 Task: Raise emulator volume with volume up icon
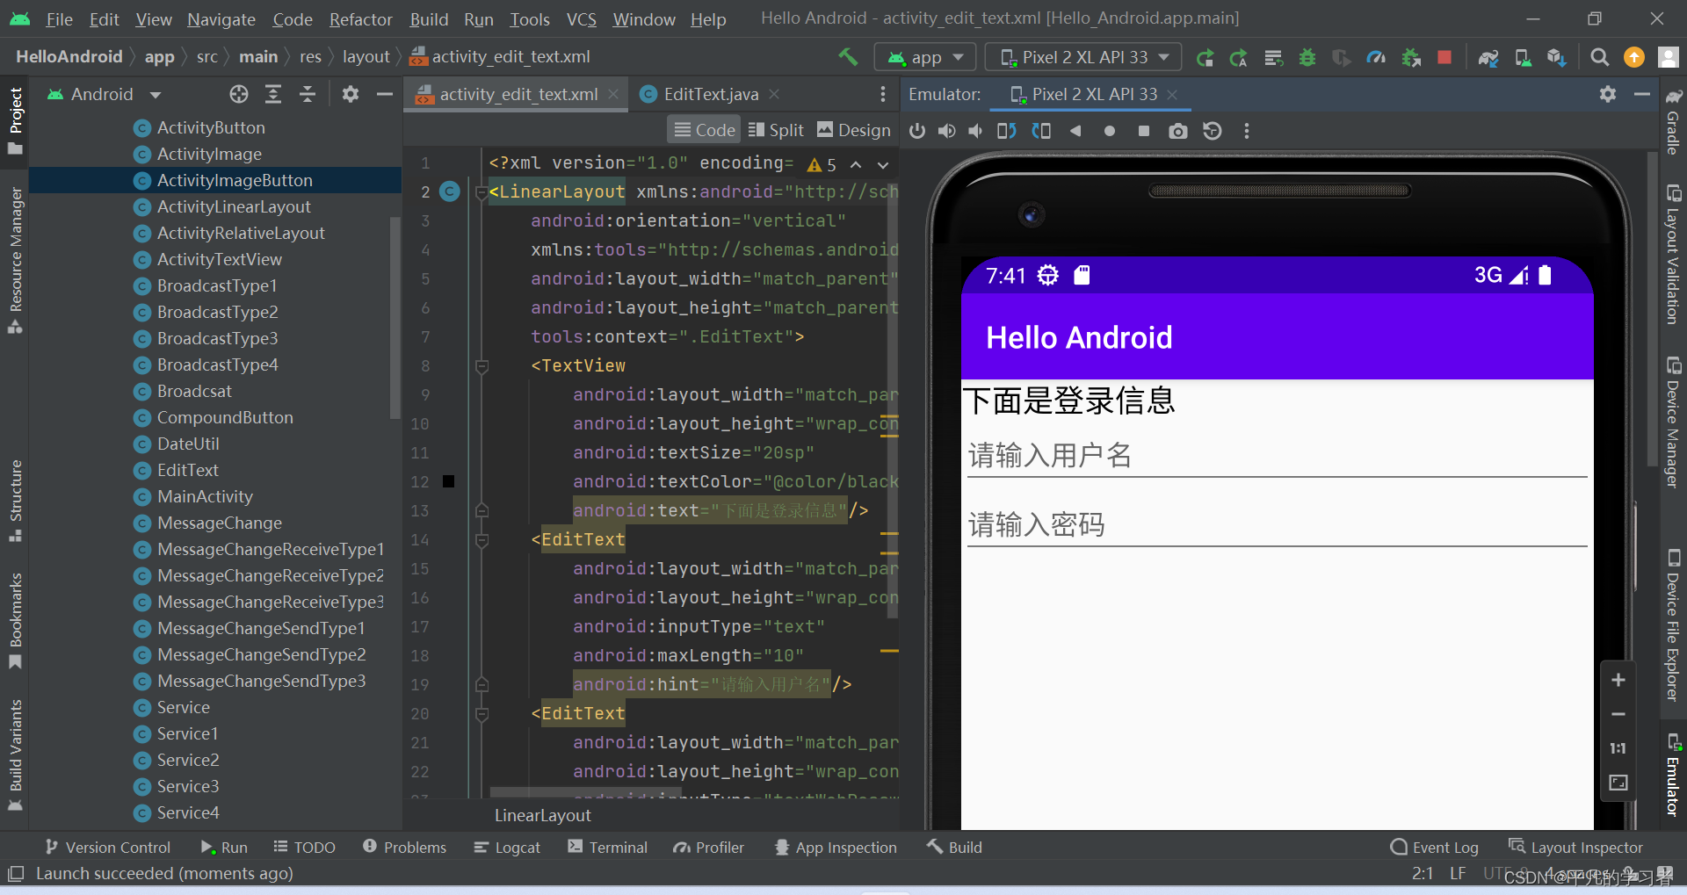946,131
